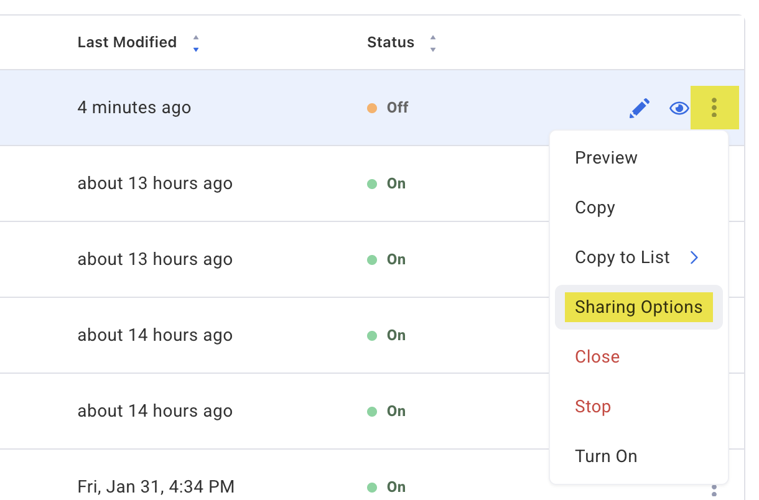
Task: Click the Off status label
Action: [x=396, y=107]
